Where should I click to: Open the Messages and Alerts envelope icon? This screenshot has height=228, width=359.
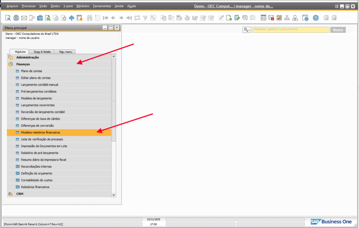coord(271,18)
